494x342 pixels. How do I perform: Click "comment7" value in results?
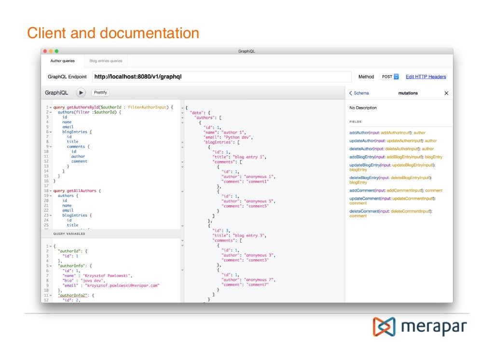[x=258, y=285]
